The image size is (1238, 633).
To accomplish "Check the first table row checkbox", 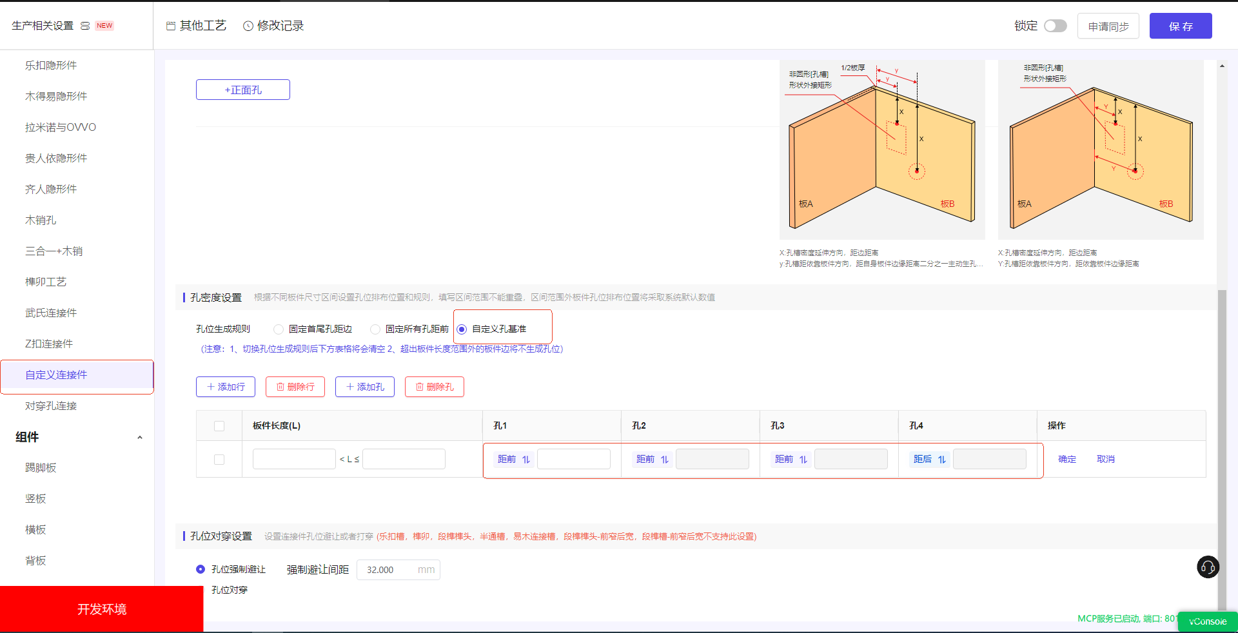I will point(219,460).
